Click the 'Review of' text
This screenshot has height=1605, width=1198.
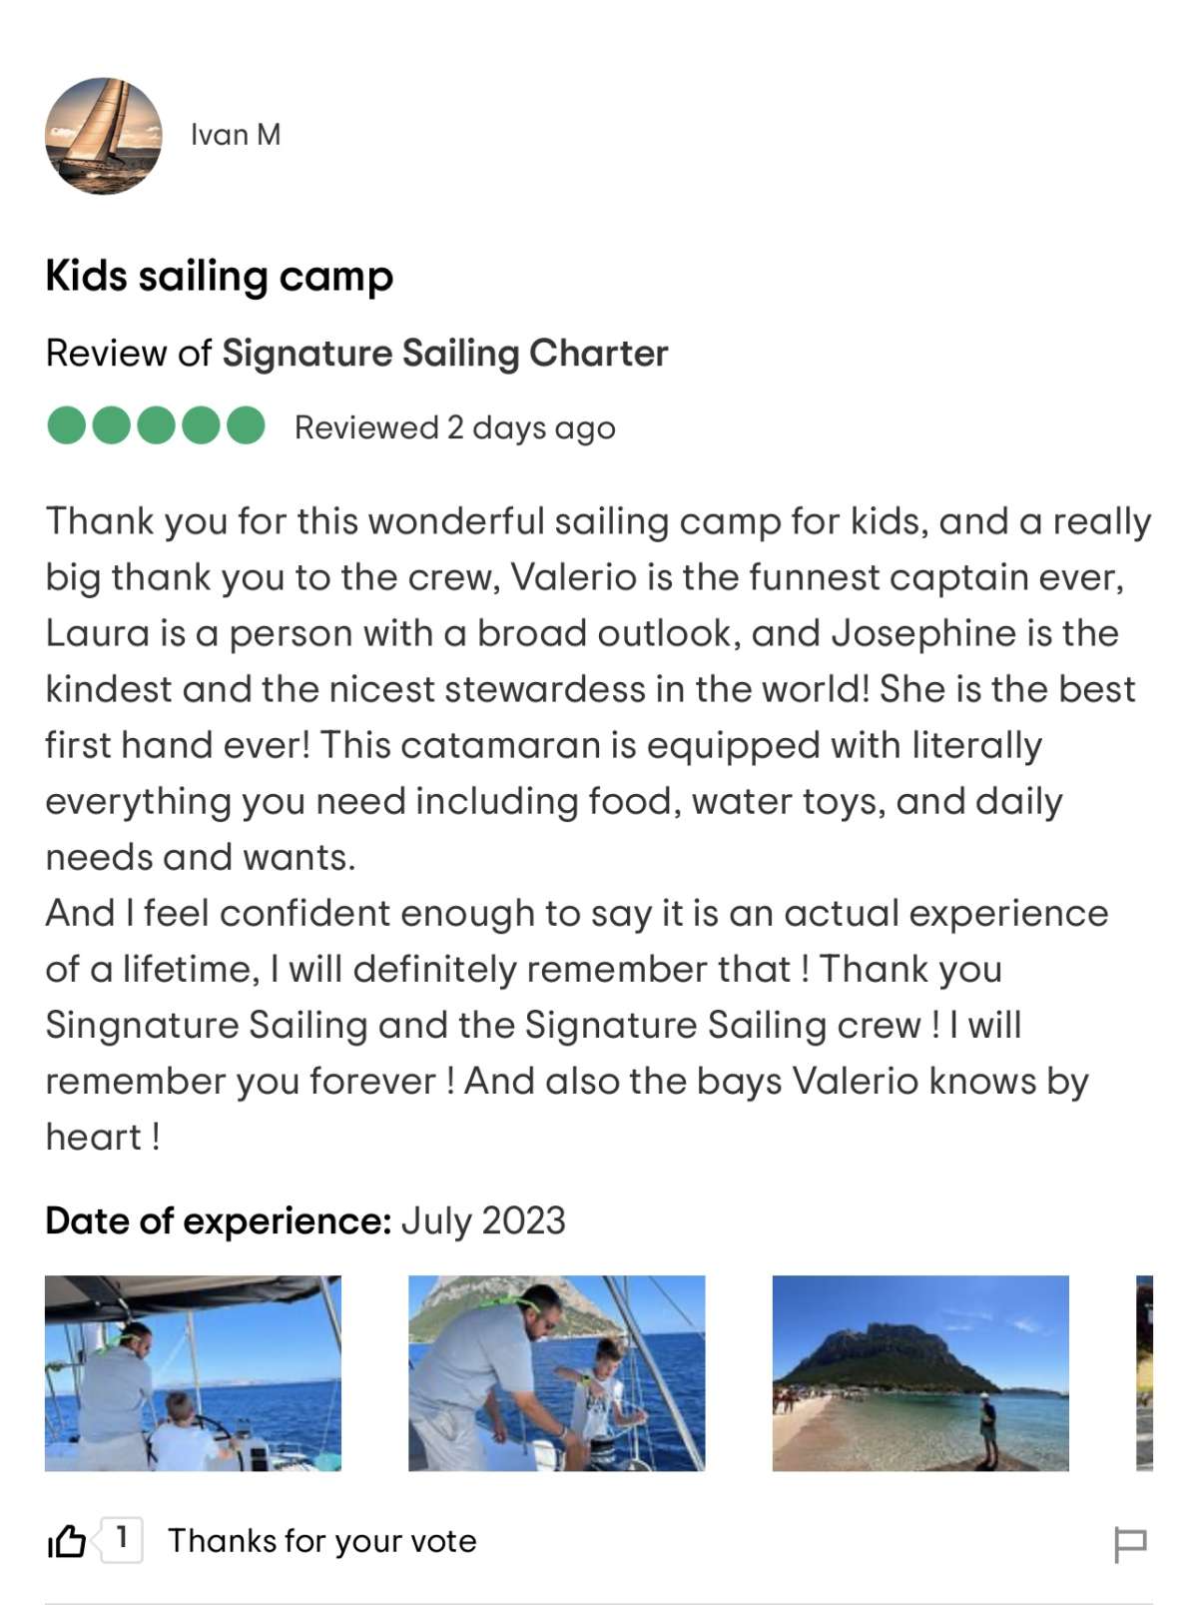(x=128, y=354)
